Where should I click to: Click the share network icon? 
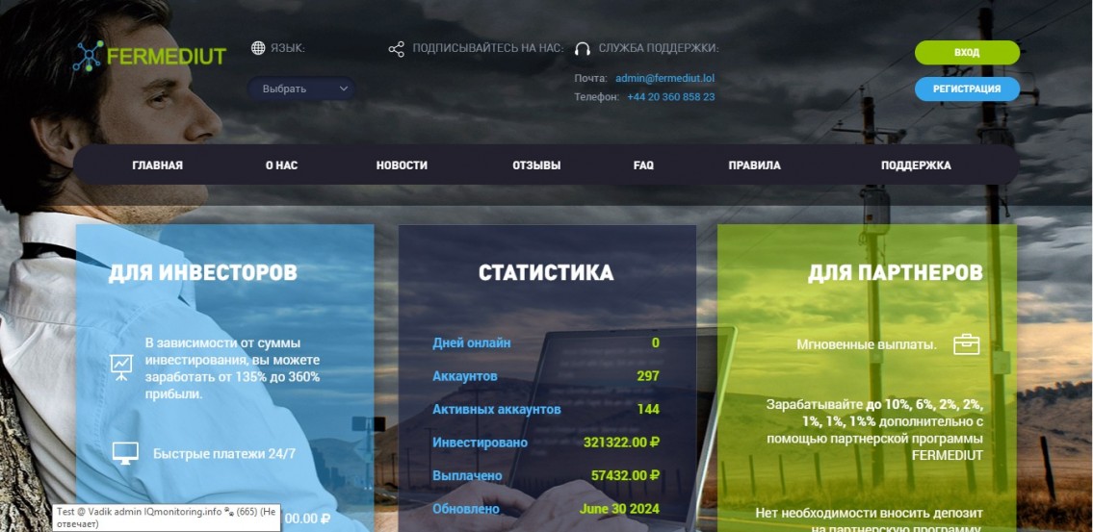(396, 48)
